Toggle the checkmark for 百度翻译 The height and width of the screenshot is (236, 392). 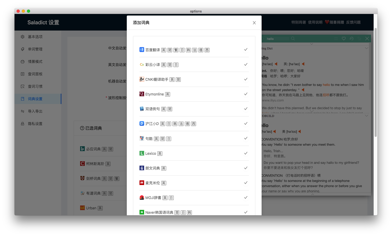(x=246, y=49)
